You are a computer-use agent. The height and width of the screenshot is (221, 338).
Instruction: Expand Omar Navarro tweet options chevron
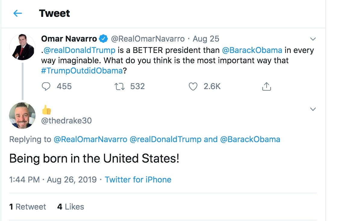point(313,39)
